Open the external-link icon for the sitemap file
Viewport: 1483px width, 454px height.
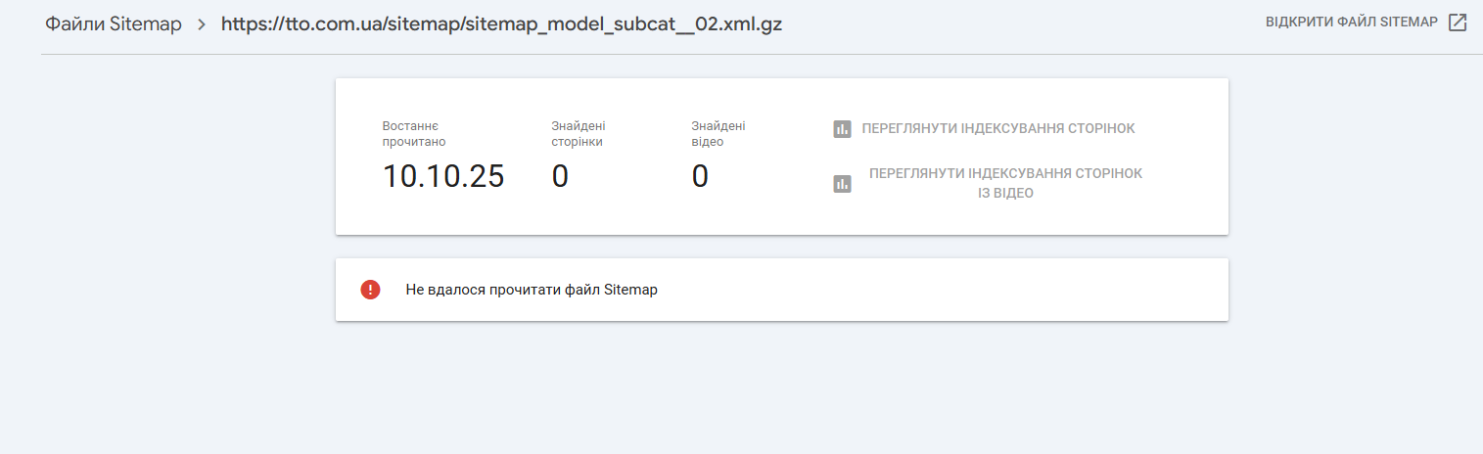point(1458,23)
